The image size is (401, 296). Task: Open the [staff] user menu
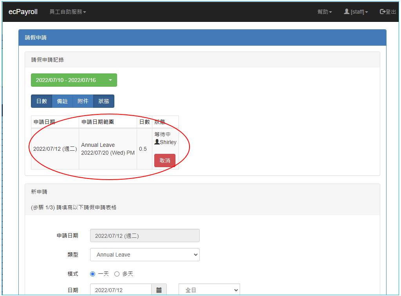pyautogui.click(x=356, y=12)
